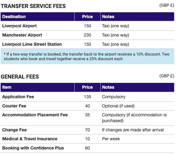Click the two-way transfer discount note
Screen dimensions: 176x155
(87, 56)
